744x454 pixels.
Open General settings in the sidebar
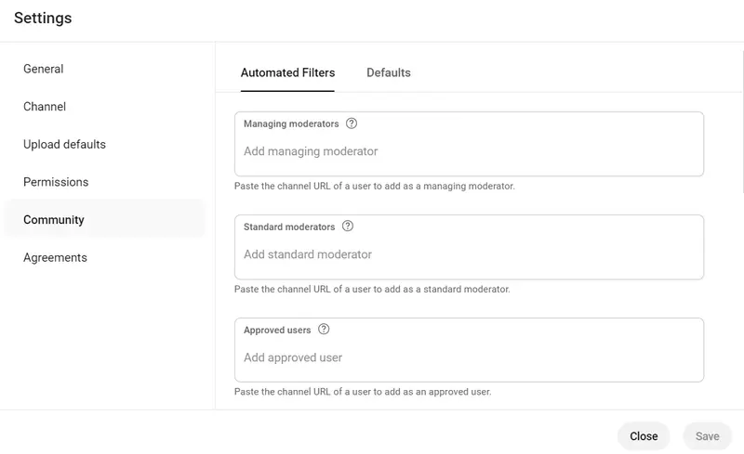[44, 69]
